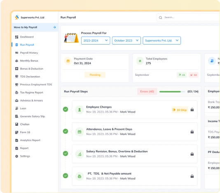This screenshot has height=193, width=220.
Task: Click the lock icon on Attendance step
Action: 192,132
